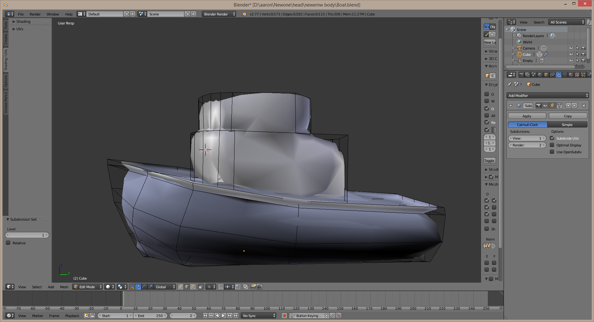Collapse the Subsurf modifier panel triangle
Viewport: 594px width, 322px height.
511,106
